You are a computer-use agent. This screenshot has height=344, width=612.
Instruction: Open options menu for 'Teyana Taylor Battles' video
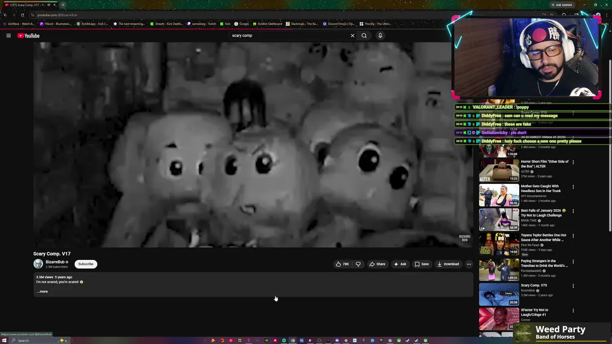(x=573, y=236)
